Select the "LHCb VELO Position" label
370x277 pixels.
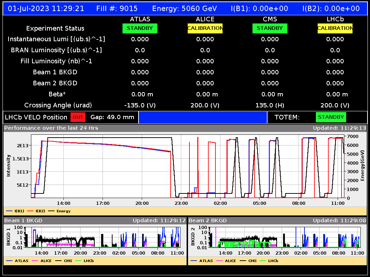[x=36, y=117]
